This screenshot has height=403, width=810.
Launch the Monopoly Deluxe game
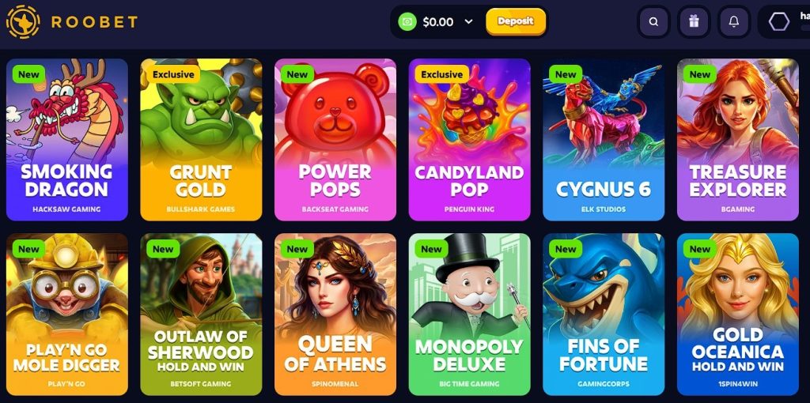tap(470, 314)
